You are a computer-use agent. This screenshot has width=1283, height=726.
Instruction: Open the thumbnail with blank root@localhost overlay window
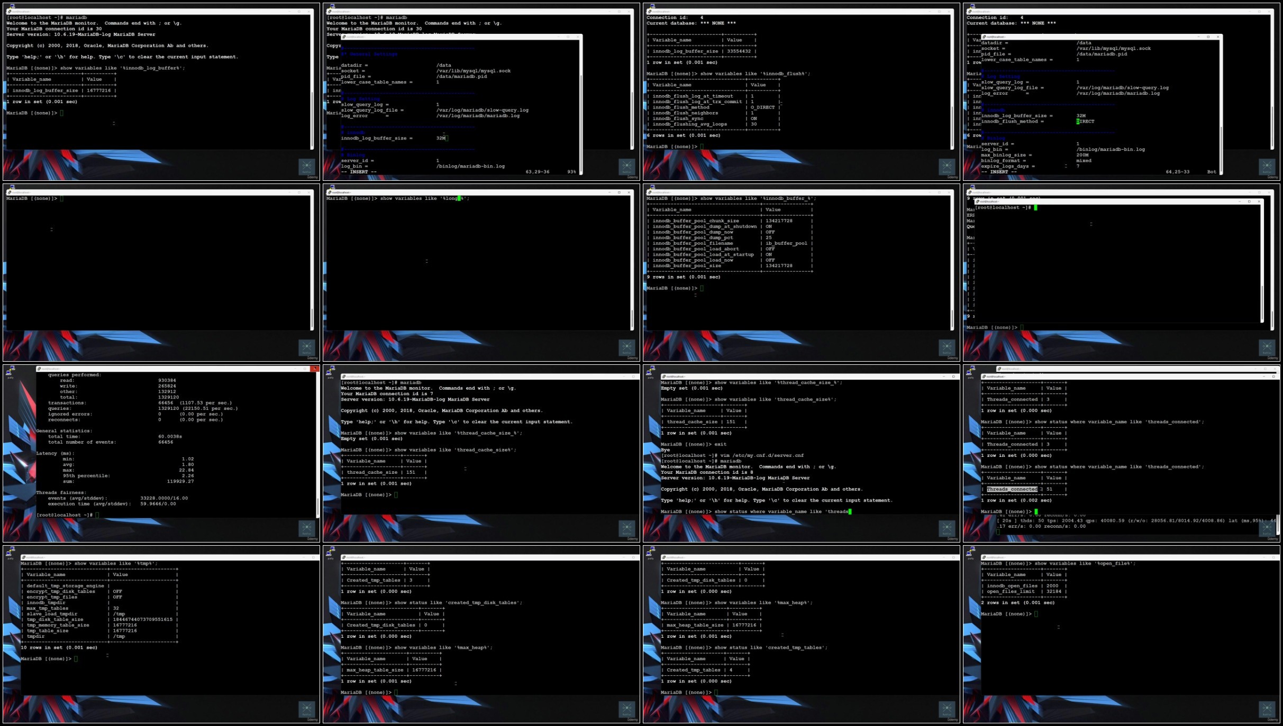1121,272
